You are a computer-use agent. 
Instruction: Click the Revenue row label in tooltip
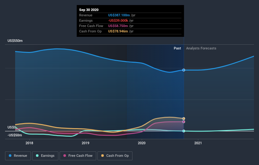tap(86, 15)
